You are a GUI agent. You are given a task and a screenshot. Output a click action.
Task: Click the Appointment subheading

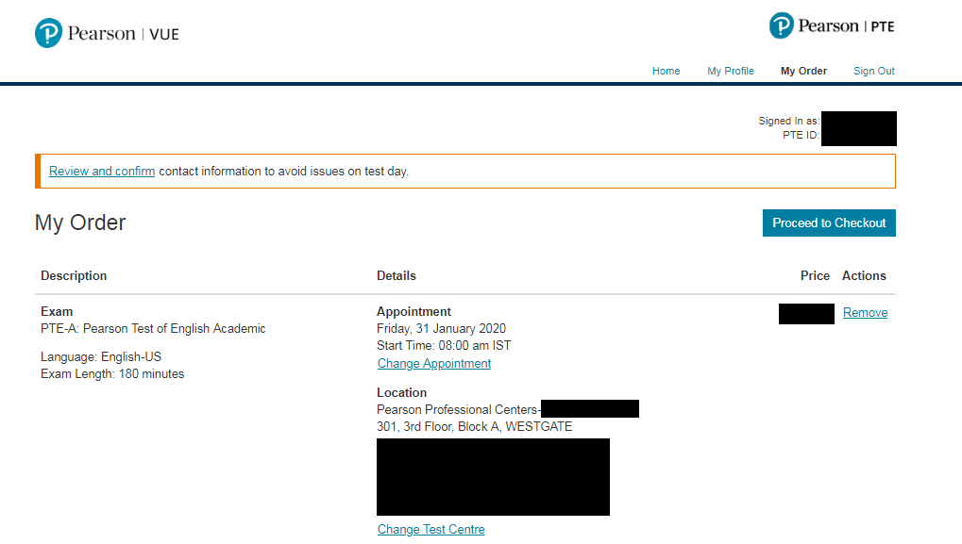pyautogui.click(x=413, y=311)
